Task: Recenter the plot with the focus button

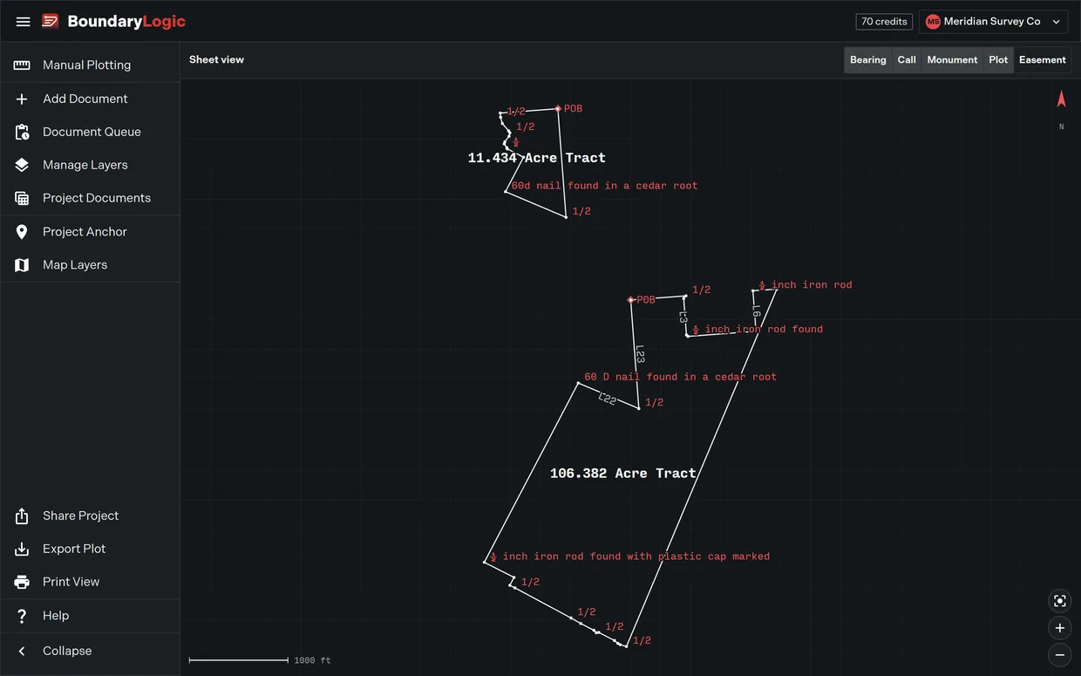Action: tap(1060, 601)
